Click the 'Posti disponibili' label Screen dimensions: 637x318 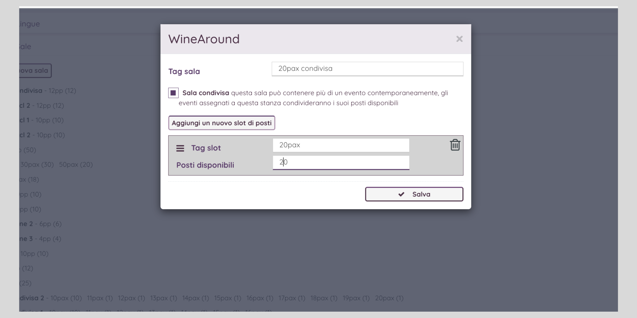tap(205, 165)
